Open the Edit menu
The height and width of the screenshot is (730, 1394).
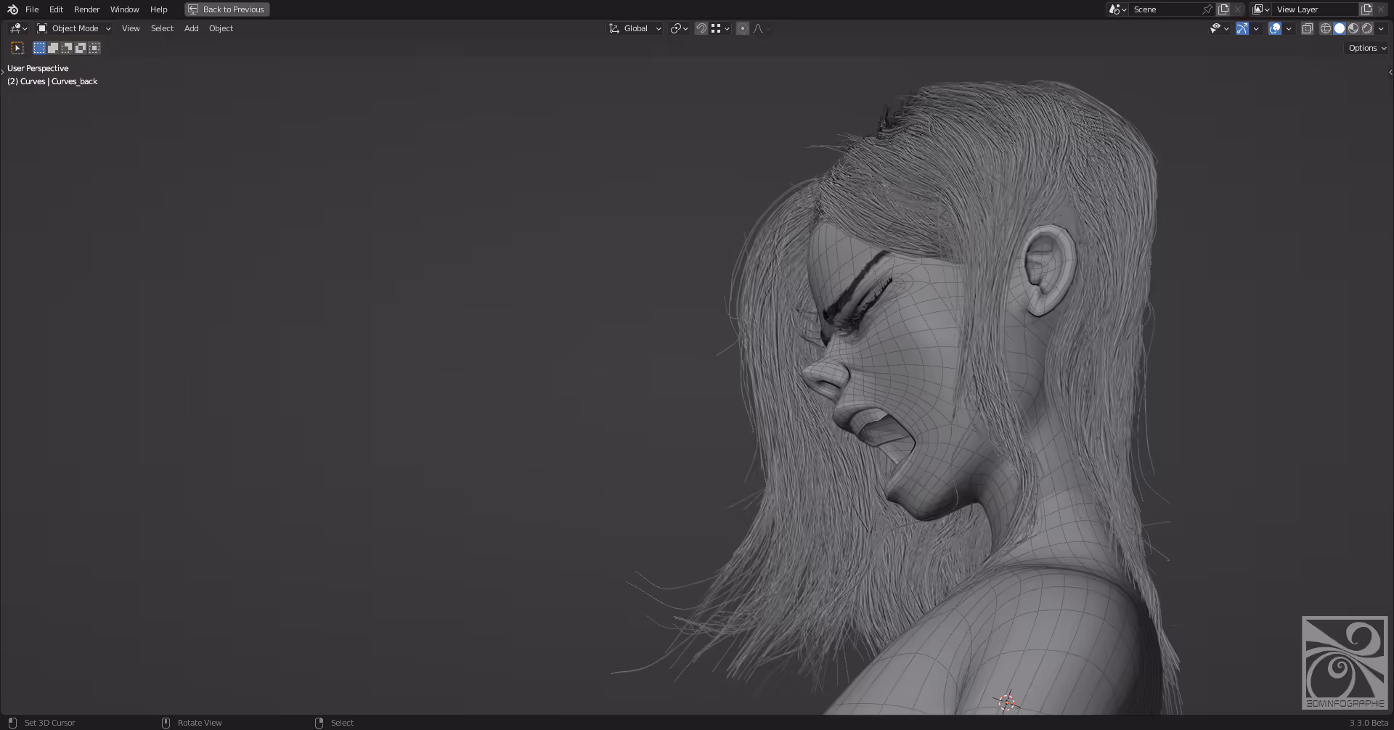[x=56, y=9]
